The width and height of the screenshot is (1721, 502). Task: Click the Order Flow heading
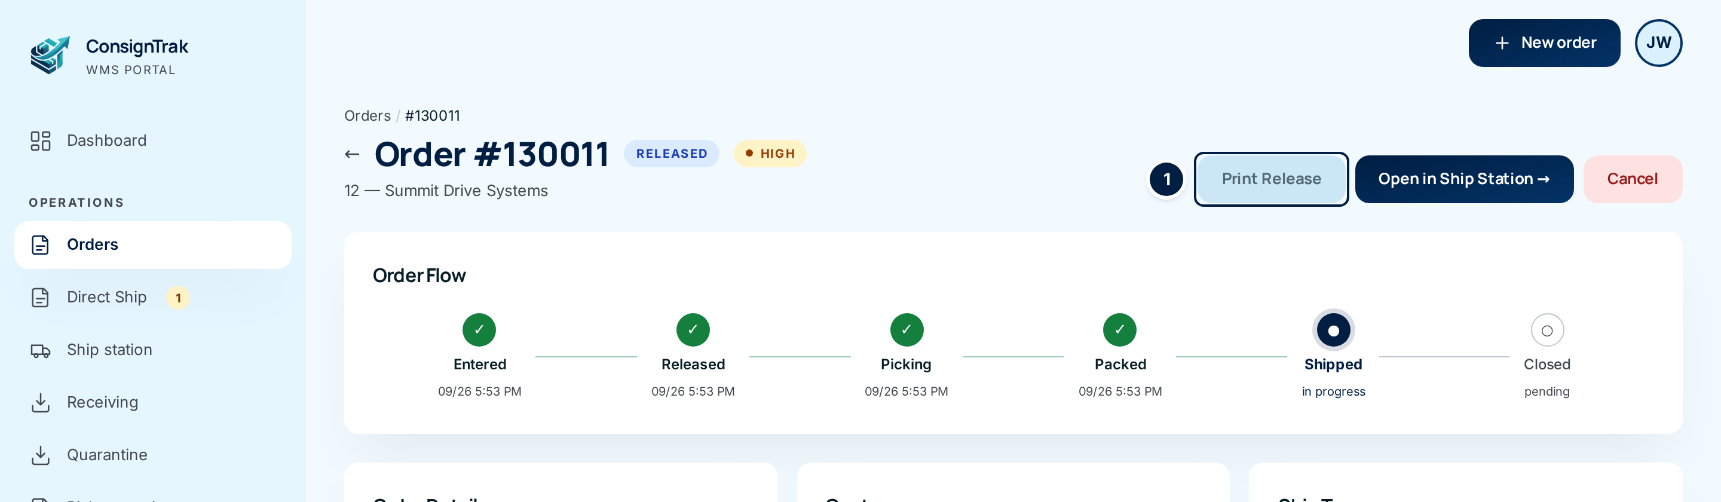(419, 276)
